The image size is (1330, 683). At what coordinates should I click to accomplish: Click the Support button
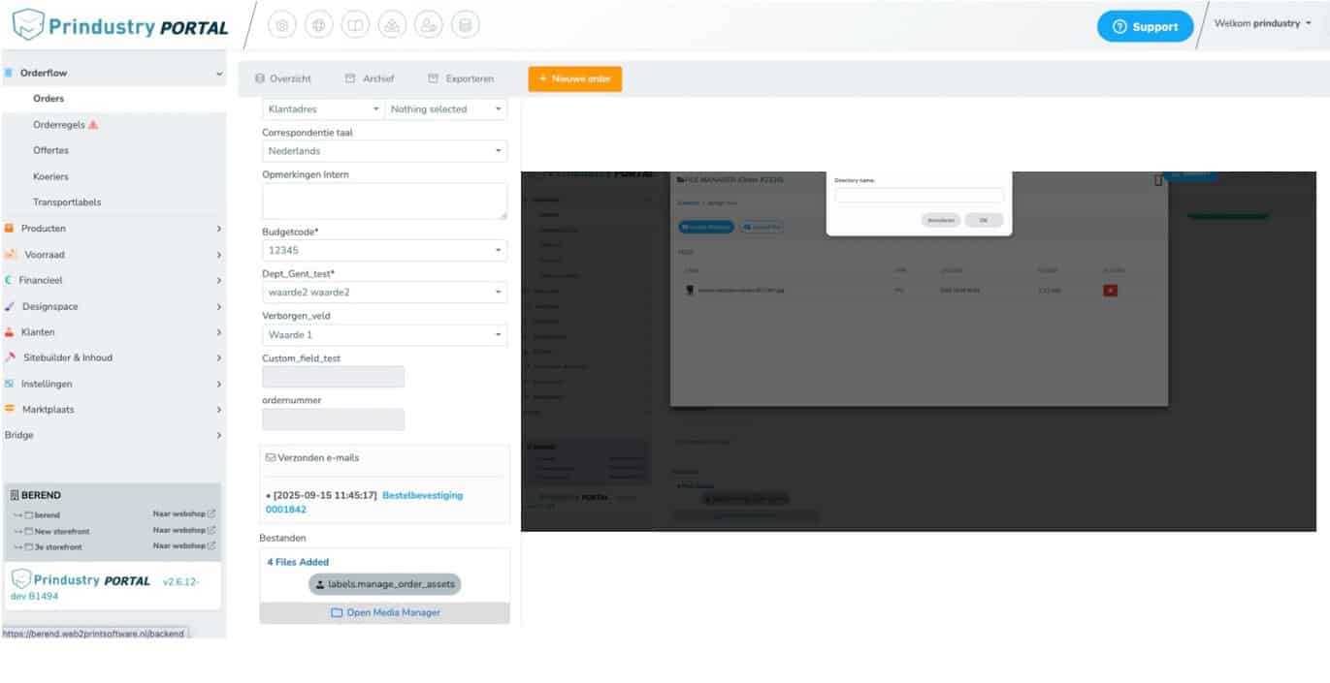tap(1145, 26)
